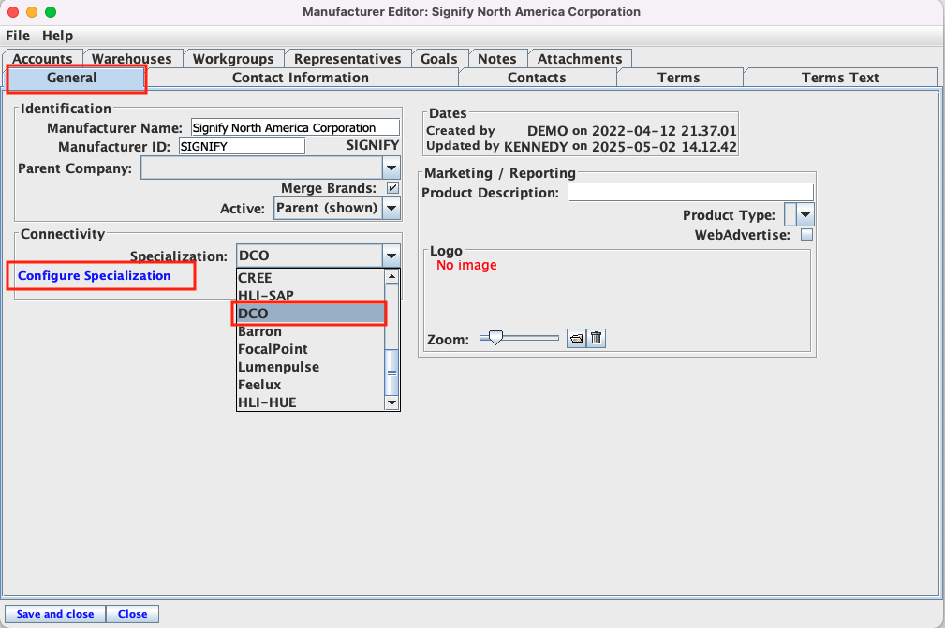Open the Terms Text tab
Image resolution: width=945 pixels, height=628 pixels.
pos(840,78)
